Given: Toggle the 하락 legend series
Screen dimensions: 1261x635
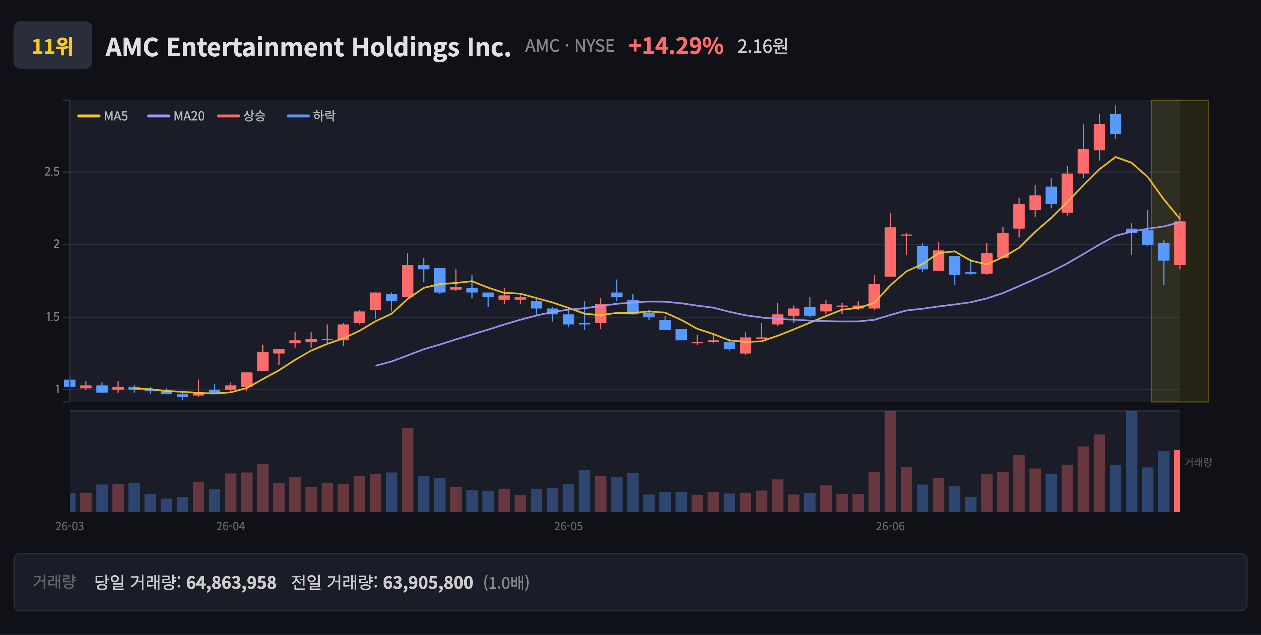Looking at the screenshot, I should click(311, 116).
